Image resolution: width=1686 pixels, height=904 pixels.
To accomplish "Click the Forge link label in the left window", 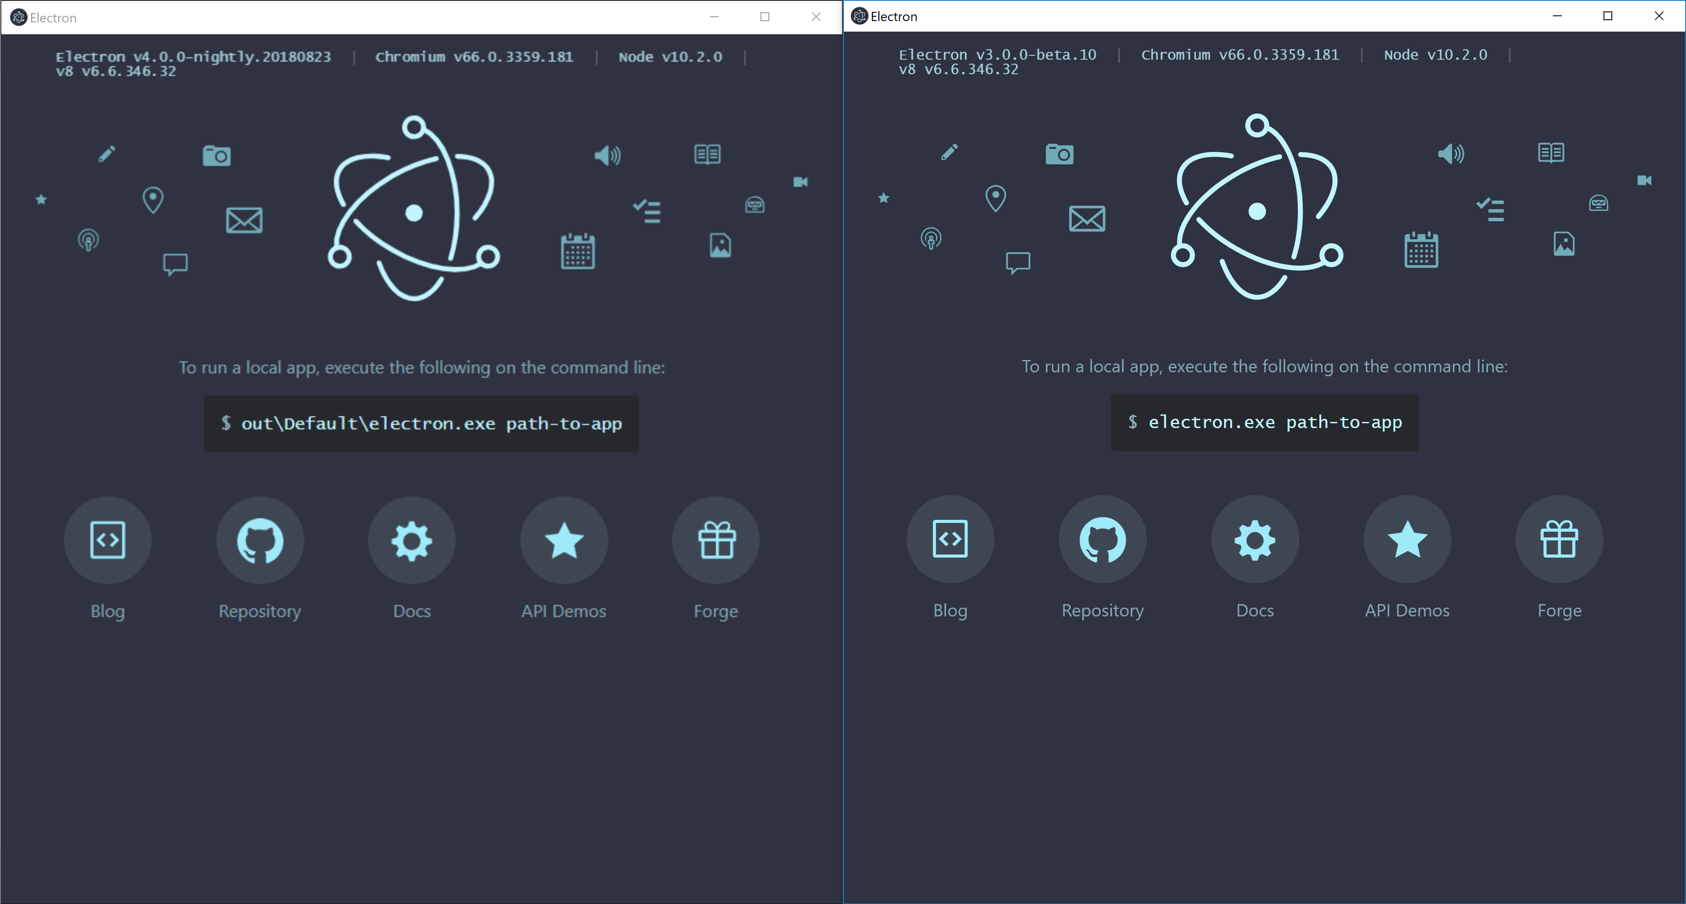I will pyautogui.click(x=716, y=612).
